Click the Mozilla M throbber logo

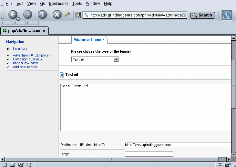[x=227, y=15]
